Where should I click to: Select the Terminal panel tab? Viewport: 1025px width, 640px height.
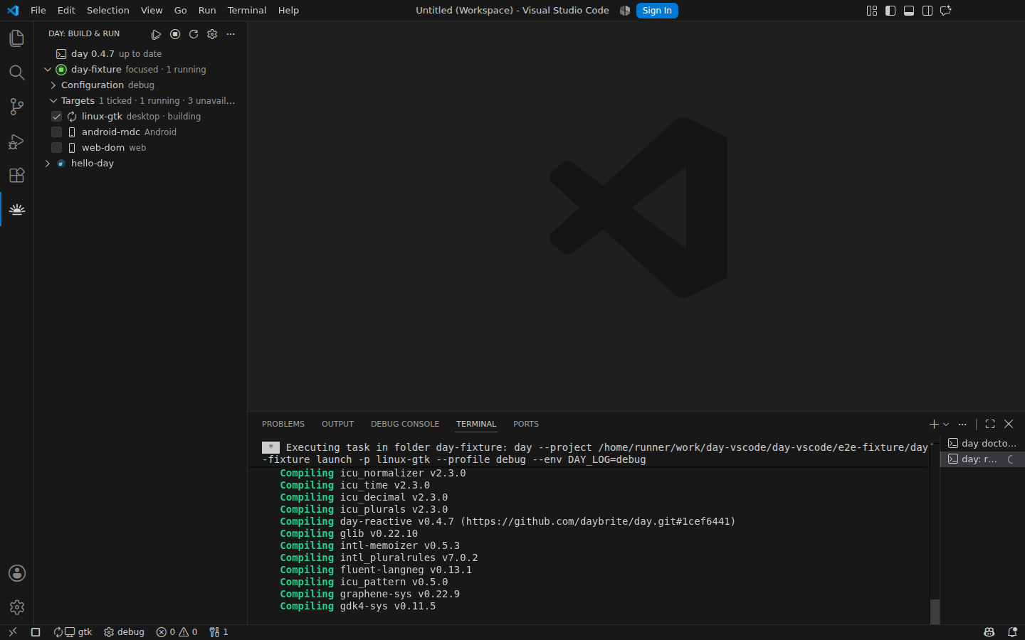coord(476,424)
